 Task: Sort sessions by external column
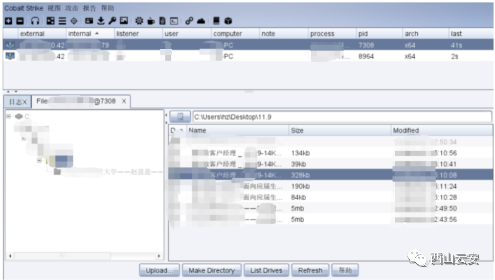[42, 33]
